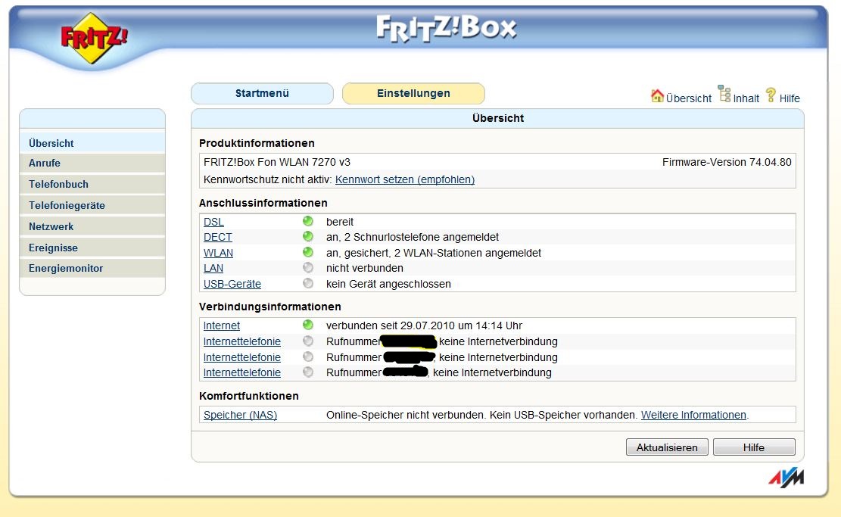Open Energiemonitor in the sidebar

pyautogui.click(x=92, y=268)
